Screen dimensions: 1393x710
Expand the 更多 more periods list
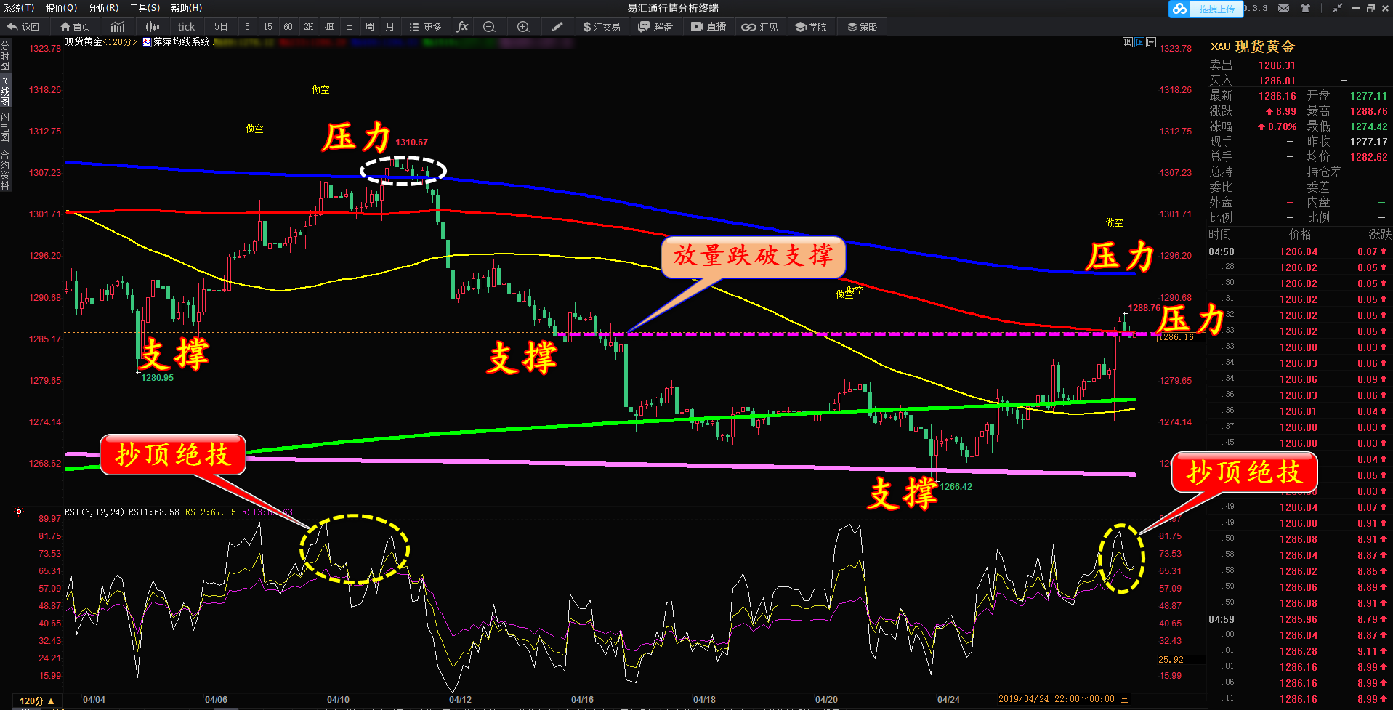425,27
